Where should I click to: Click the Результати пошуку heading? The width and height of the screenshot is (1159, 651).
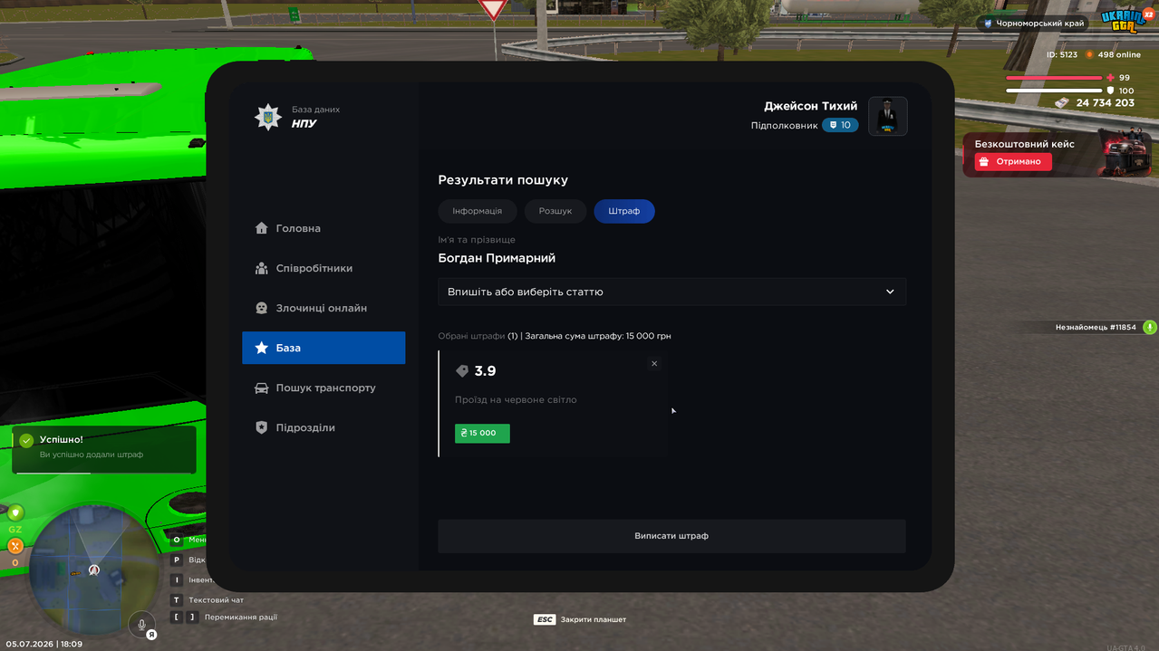pos(503,180)
